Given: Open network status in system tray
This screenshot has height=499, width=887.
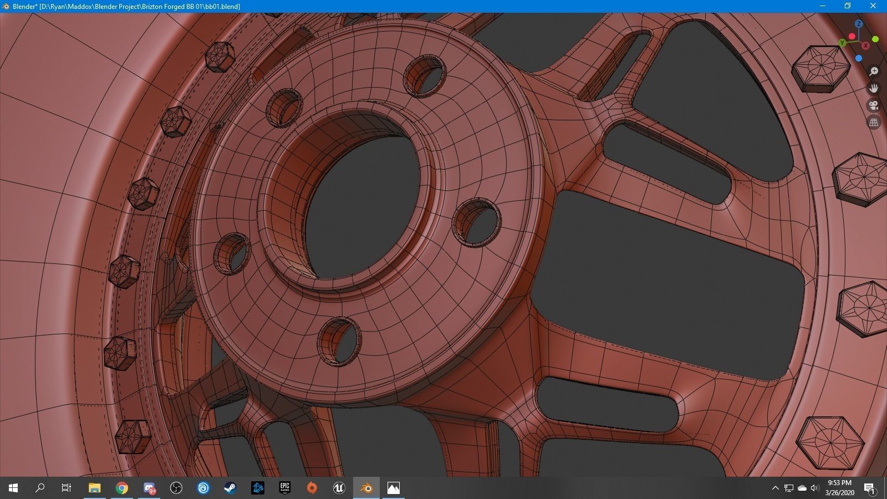Looking at the screenshot, I should point(789,488).
